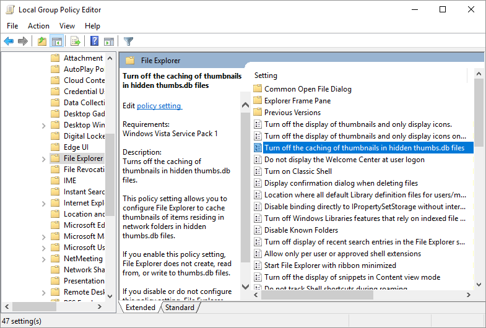Select Cloud Conte folder in tree
This screenshot has height=328, width=486.
point(84,80)
